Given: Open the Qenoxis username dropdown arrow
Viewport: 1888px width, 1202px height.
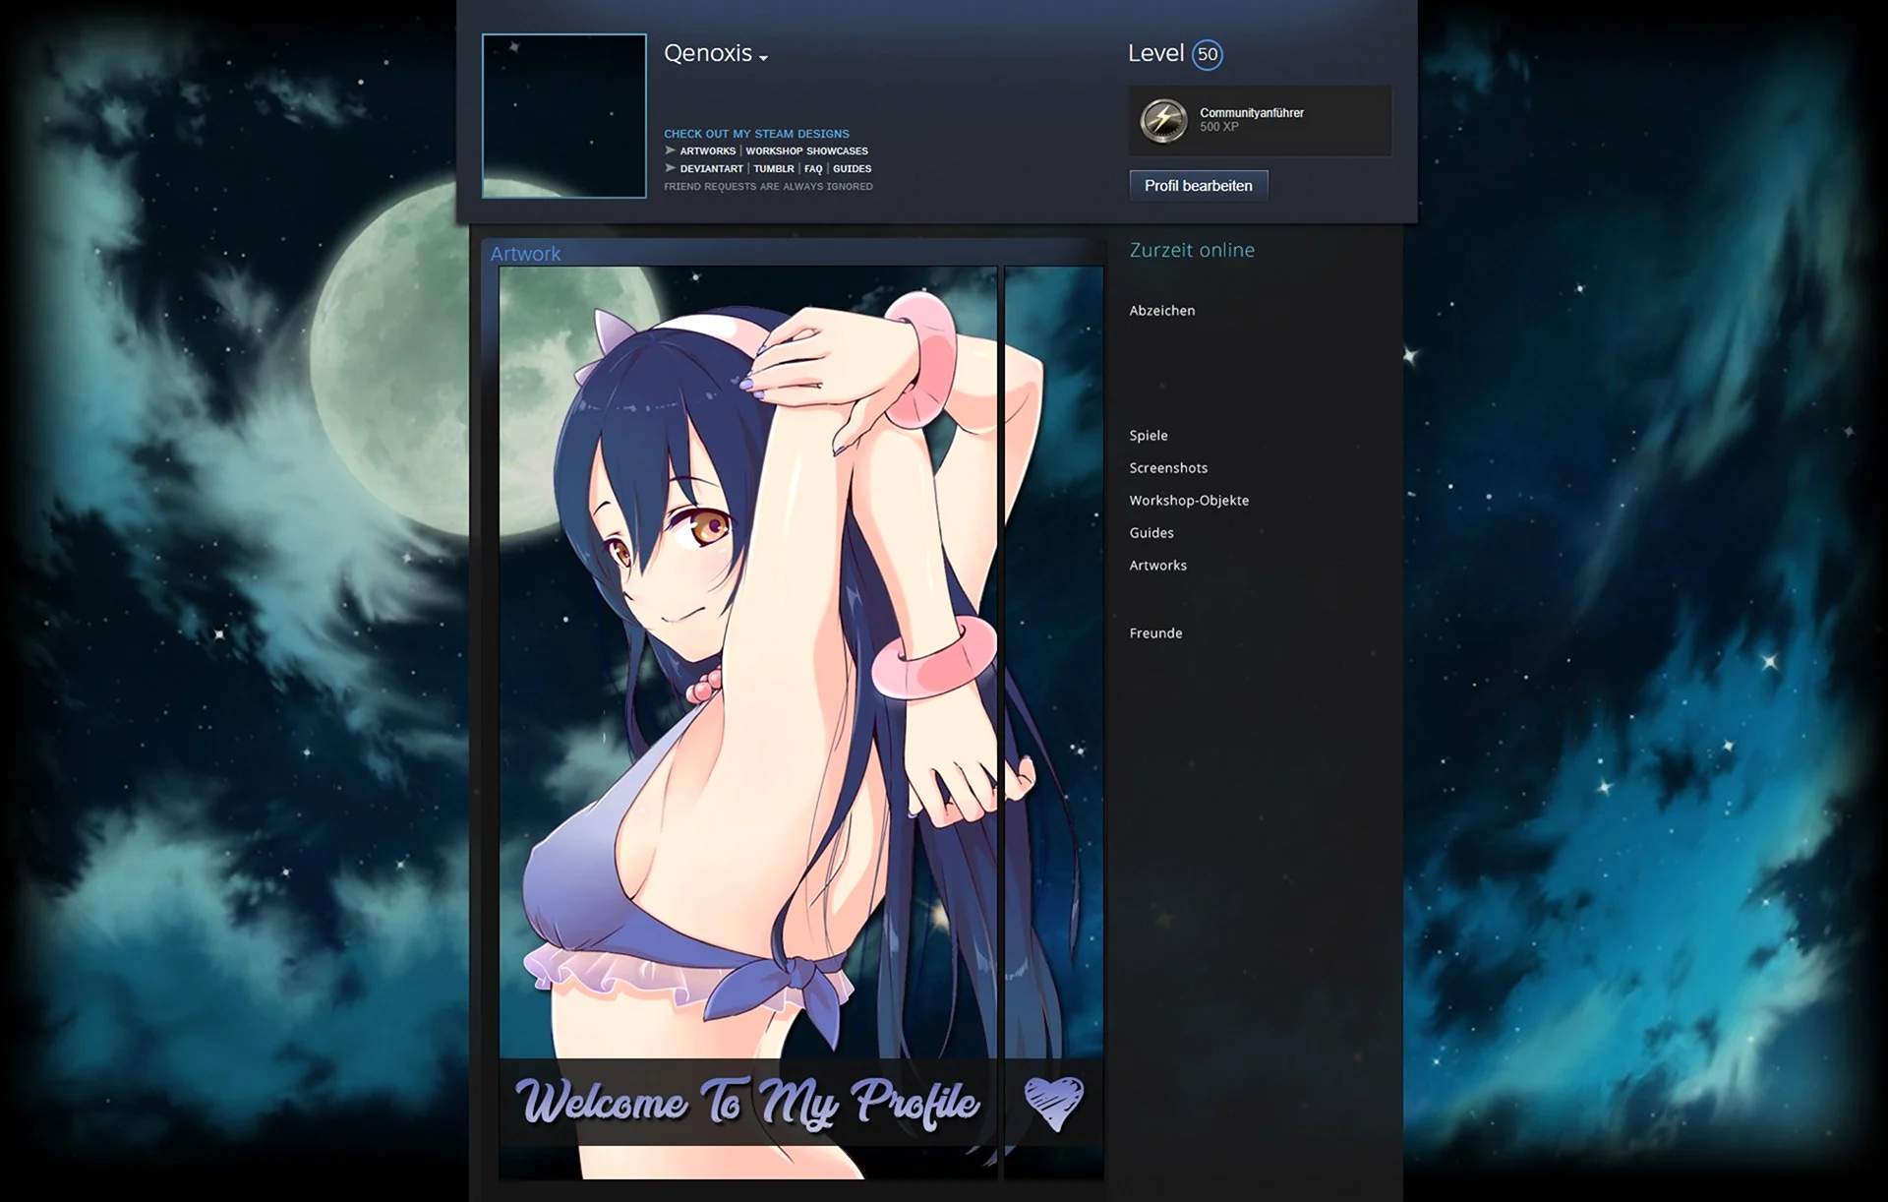Looking at the screenshot, I should point(764,58).
